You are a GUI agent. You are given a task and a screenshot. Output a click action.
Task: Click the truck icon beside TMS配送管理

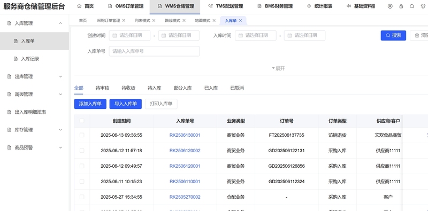[x=210, y=6]
